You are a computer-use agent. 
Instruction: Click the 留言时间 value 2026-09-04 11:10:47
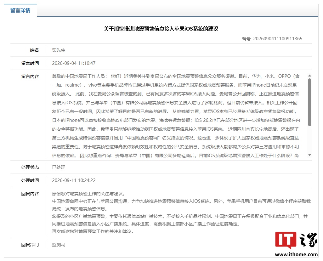coord(74,63)
